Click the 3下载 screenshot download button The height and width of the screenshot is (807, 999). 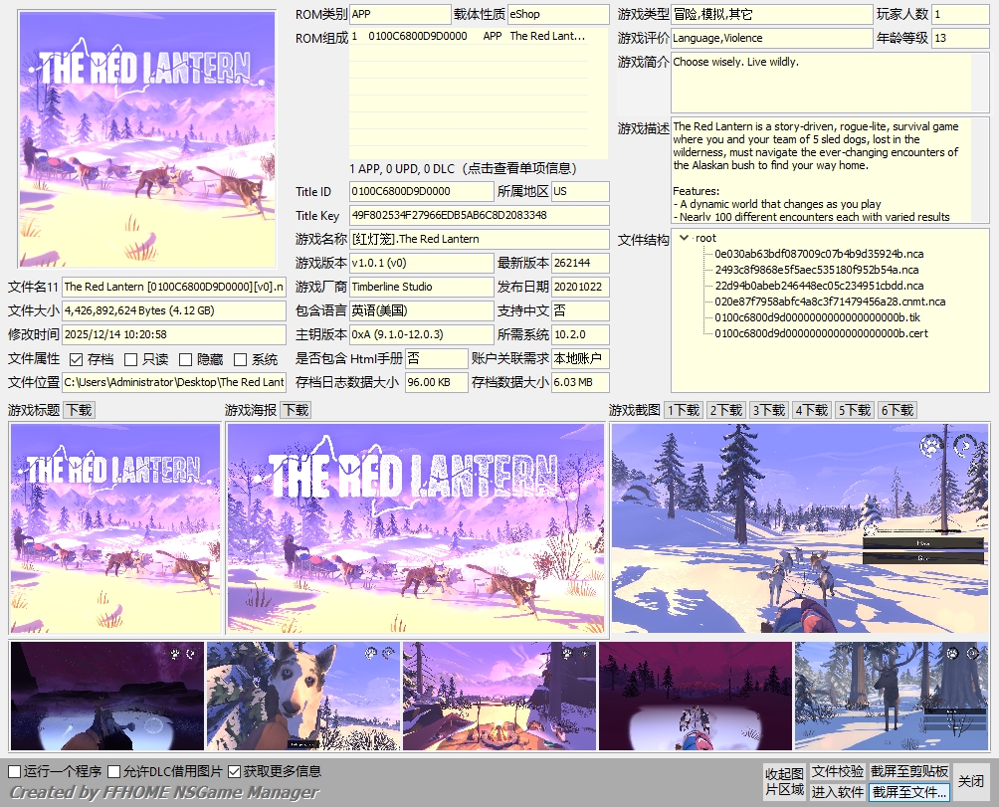point(769,410)
